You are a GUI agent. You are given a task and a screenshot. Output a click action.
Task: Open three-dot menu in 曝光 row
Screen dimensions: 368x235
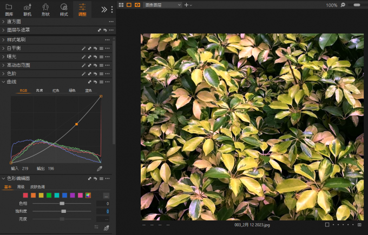[107, 57]
